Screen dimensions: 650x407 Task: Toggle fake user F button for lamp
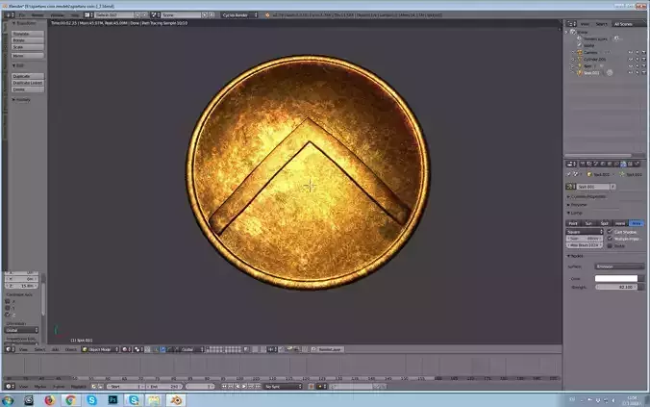[612, 187]
